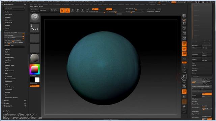Viewport: 216px width, 121px height.
Task: Collapse the Mem section in Preferences
Action: (x=6, y=31)
